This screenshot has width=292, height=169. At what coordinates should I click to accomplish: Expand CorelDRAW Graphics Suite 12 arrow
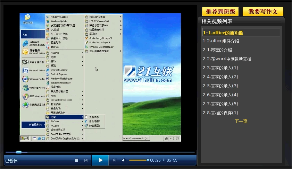(82, 139)
